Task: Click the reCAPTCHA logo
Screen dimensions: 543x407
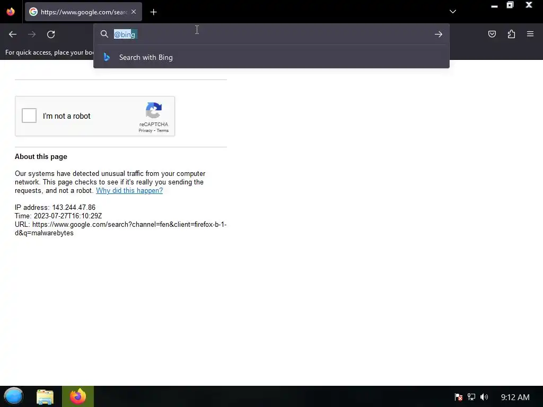Action: point(154,110)
